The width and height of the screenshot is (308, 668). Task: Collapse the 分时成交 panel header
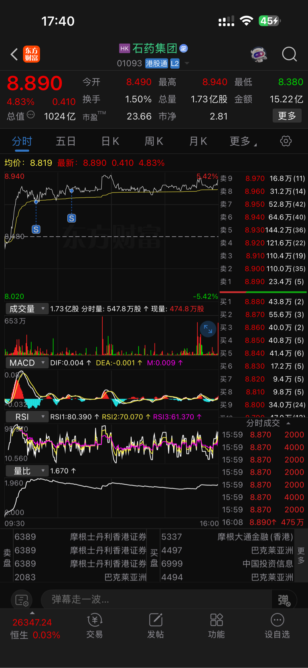point(263,423)
